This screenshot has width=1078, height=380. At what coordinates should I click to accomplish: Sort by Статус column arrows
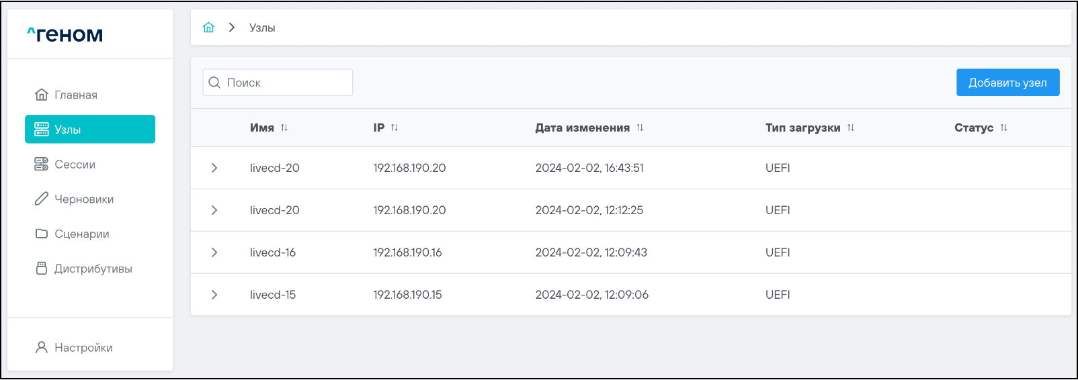[1003, 128]
